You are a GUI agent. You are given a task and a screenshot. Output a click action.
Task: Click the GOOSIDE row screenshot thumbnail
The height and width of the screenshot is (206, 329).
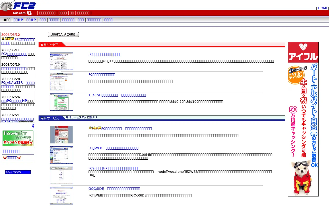(x=61, y=196)
